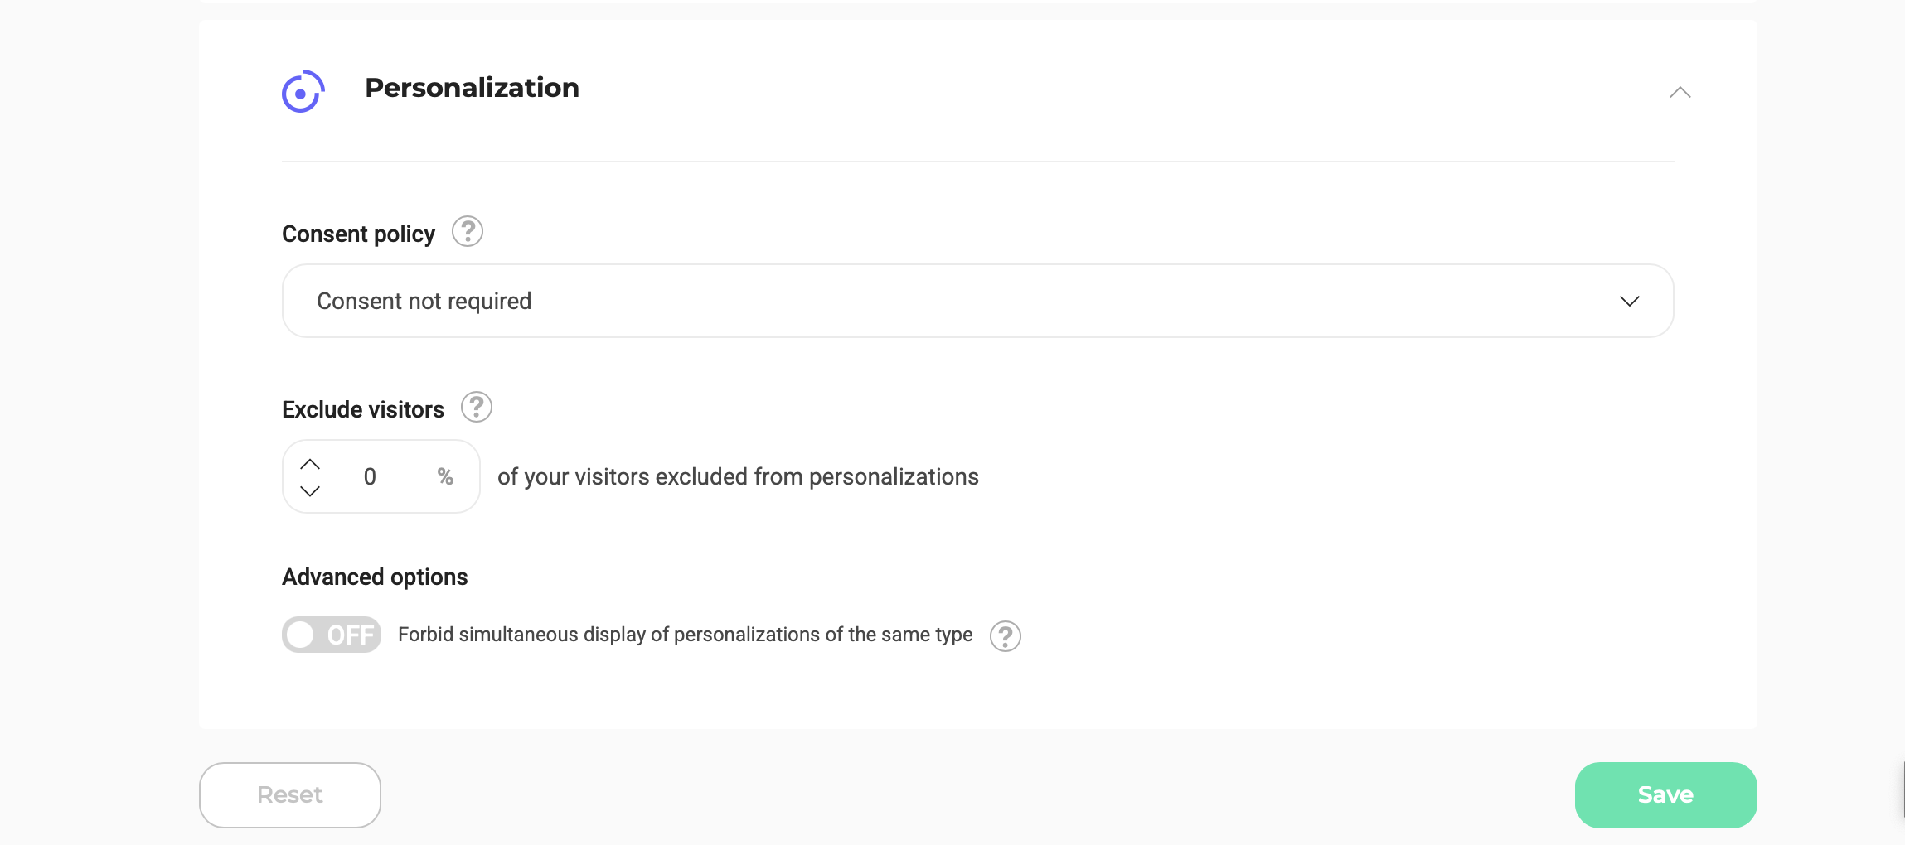Click the Advanced options heading

tap(375, 577)
